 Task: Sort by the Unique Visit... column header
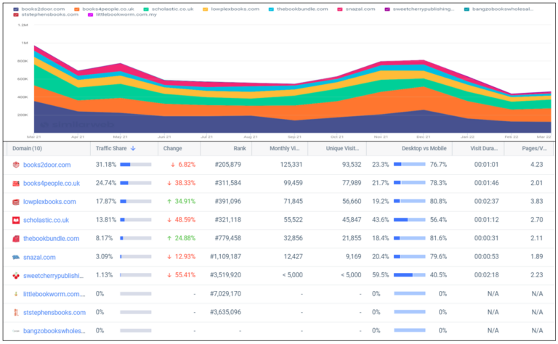point(342,149)
